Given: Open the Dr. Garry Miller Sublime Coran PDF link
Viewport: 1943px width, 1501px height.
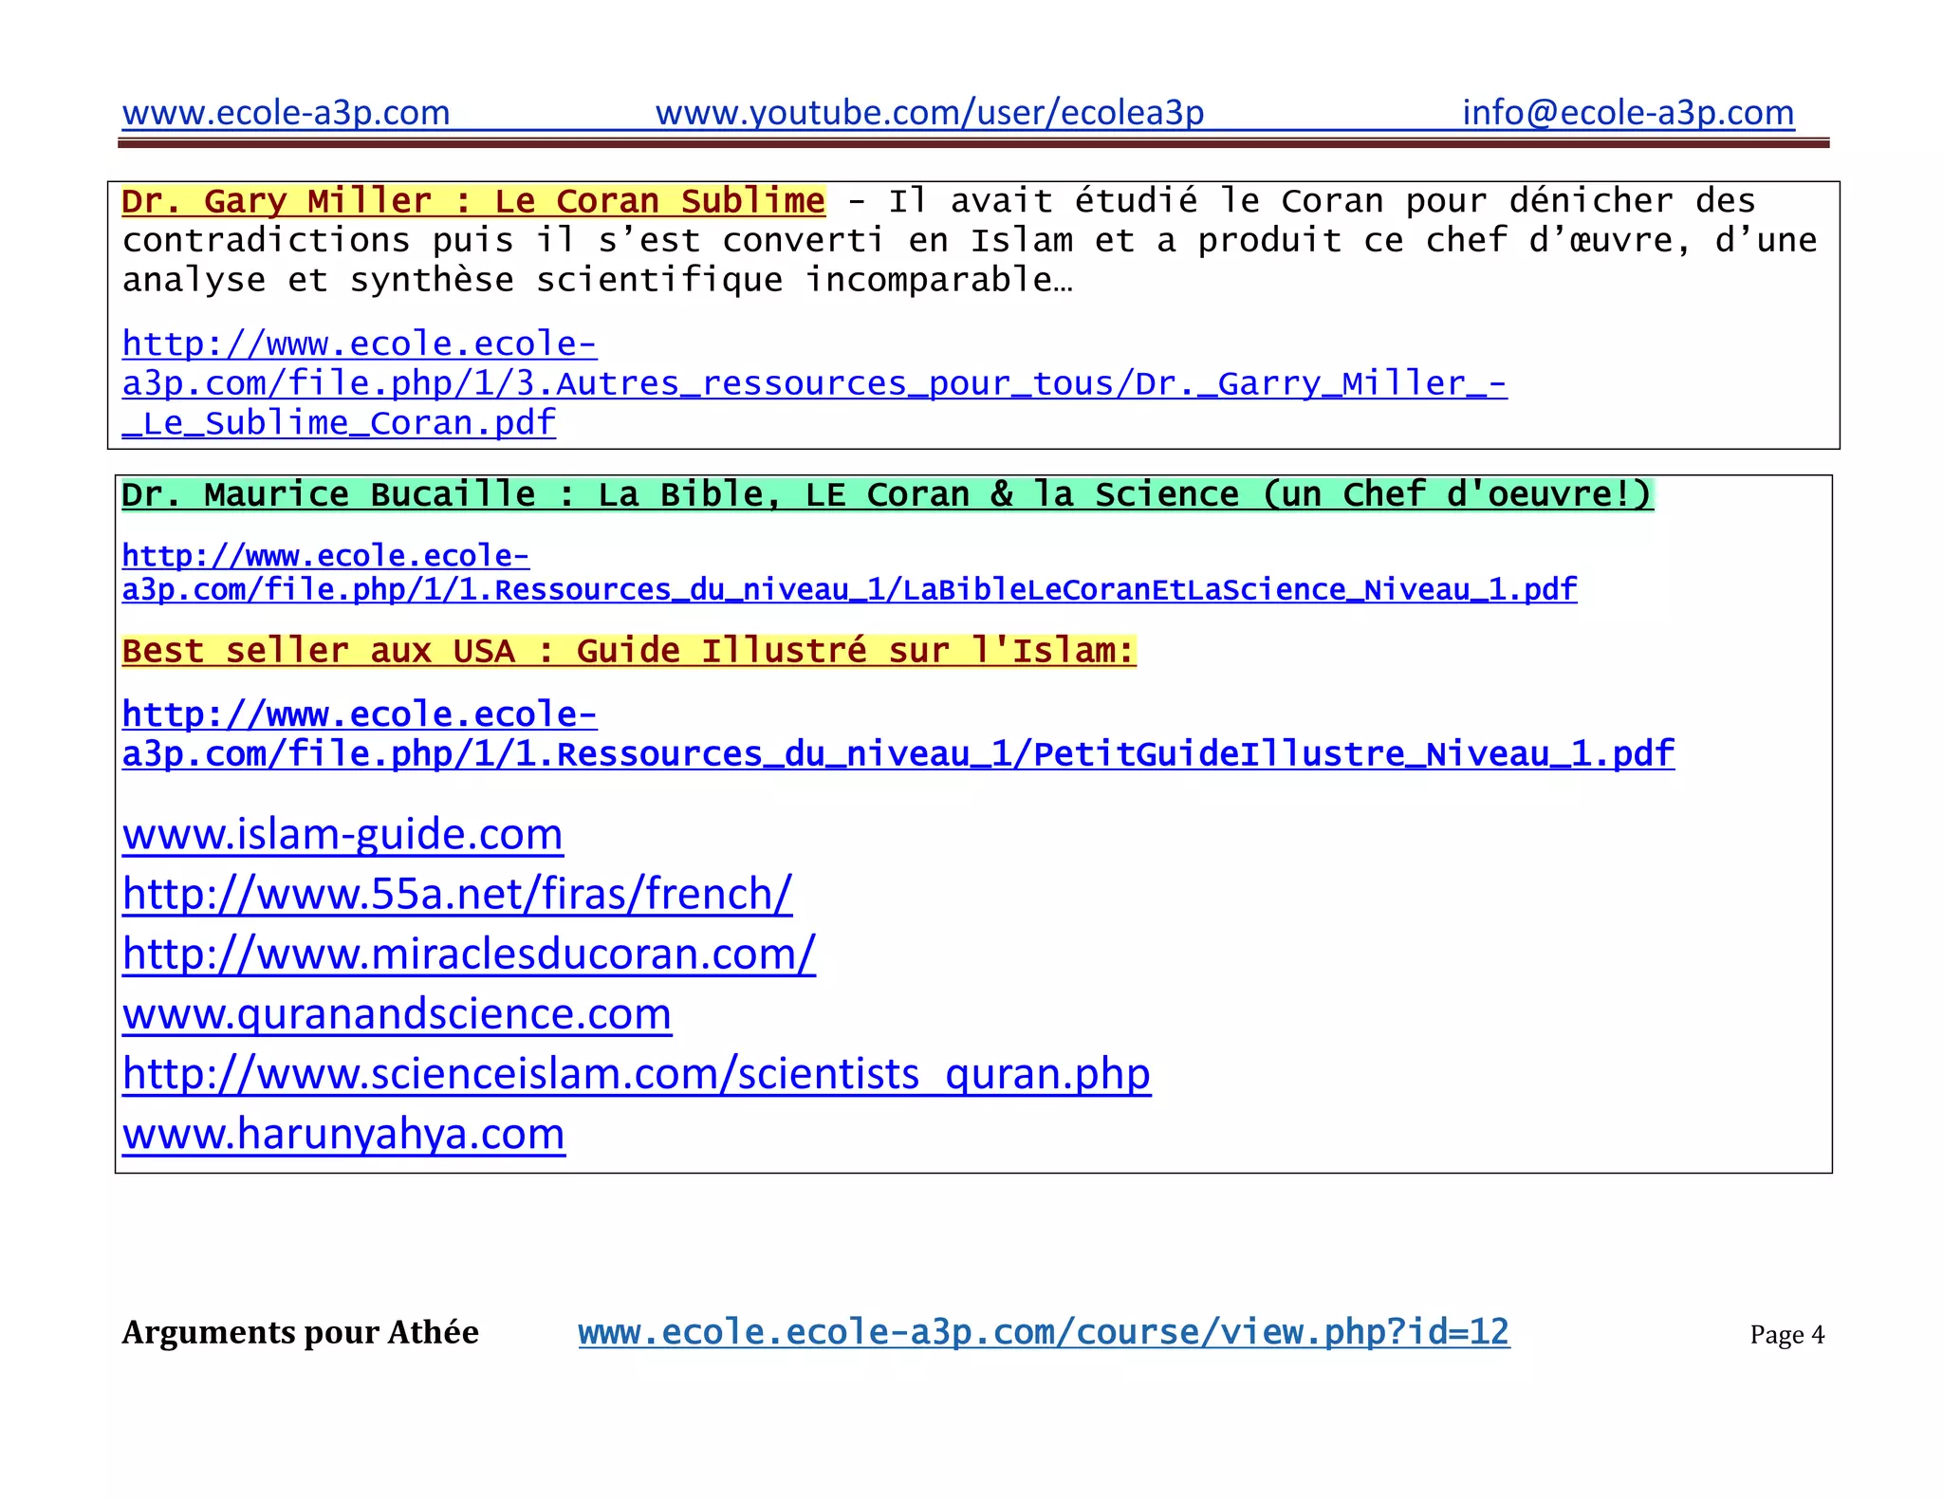Looking at the screenshot, I should point(814,383).
